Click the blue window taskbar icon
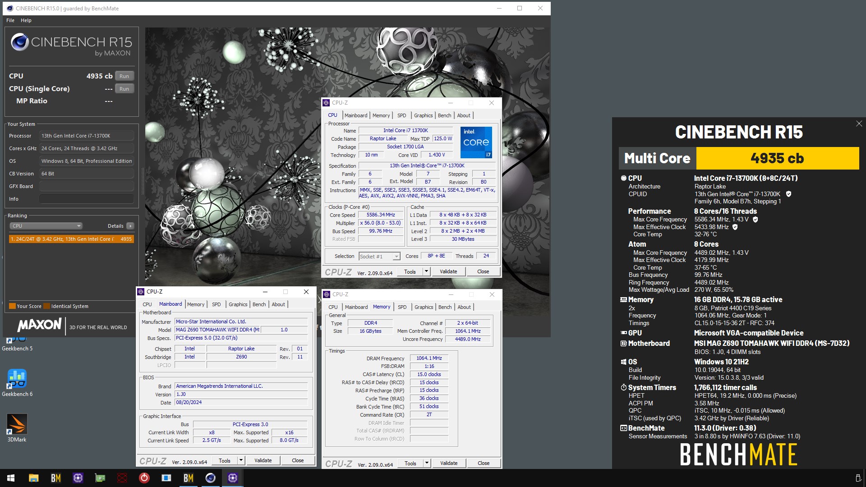Image resolution: width=866 pixels, height=487 pixels. point(166,478)
